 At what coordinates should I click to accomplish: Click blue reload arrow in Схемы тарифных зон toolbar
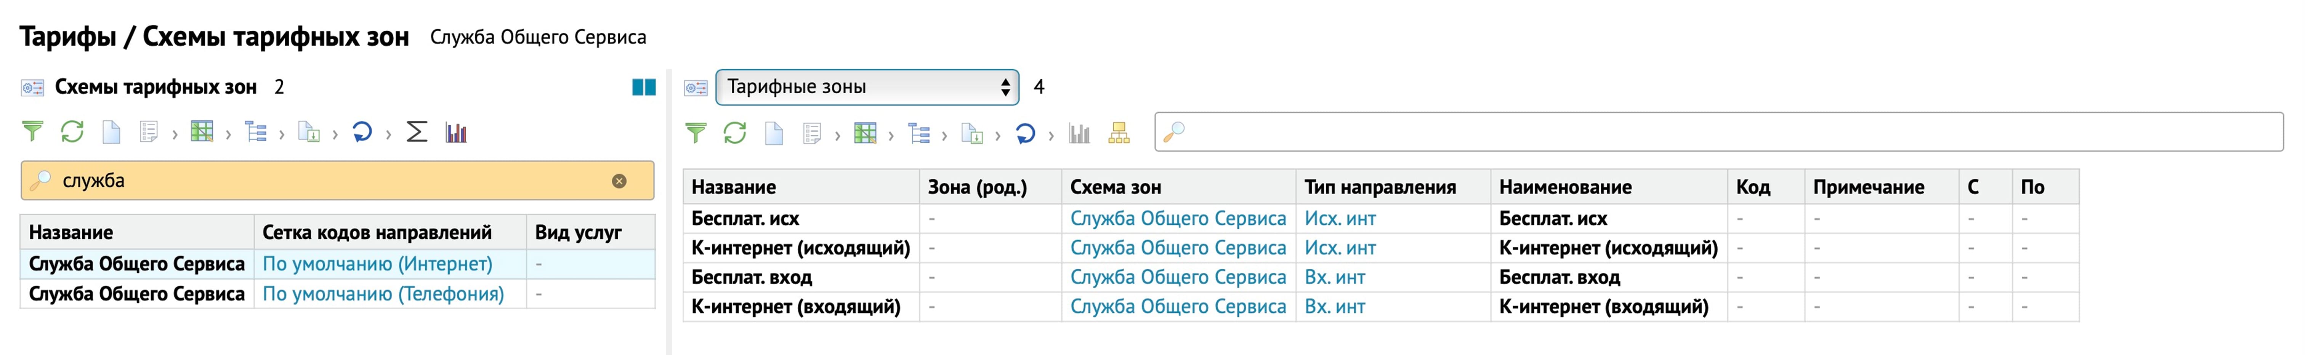pos(362,132)
